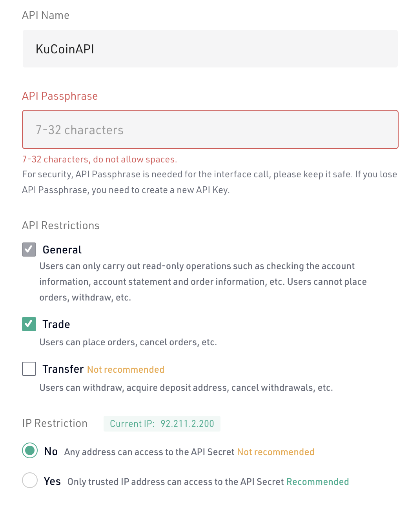Screen dimensions: 419x521
Task: Click the API Name label
Action: tap(46, 15)
